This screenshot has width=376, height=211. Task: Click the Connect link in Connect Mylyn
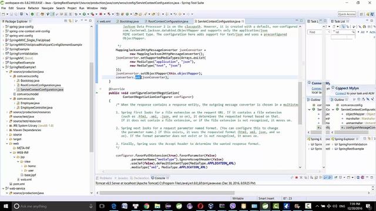tap(341, 93)
